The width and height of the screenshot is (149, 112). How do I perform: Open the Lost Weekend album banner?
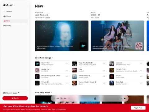[x=62, y=36]
